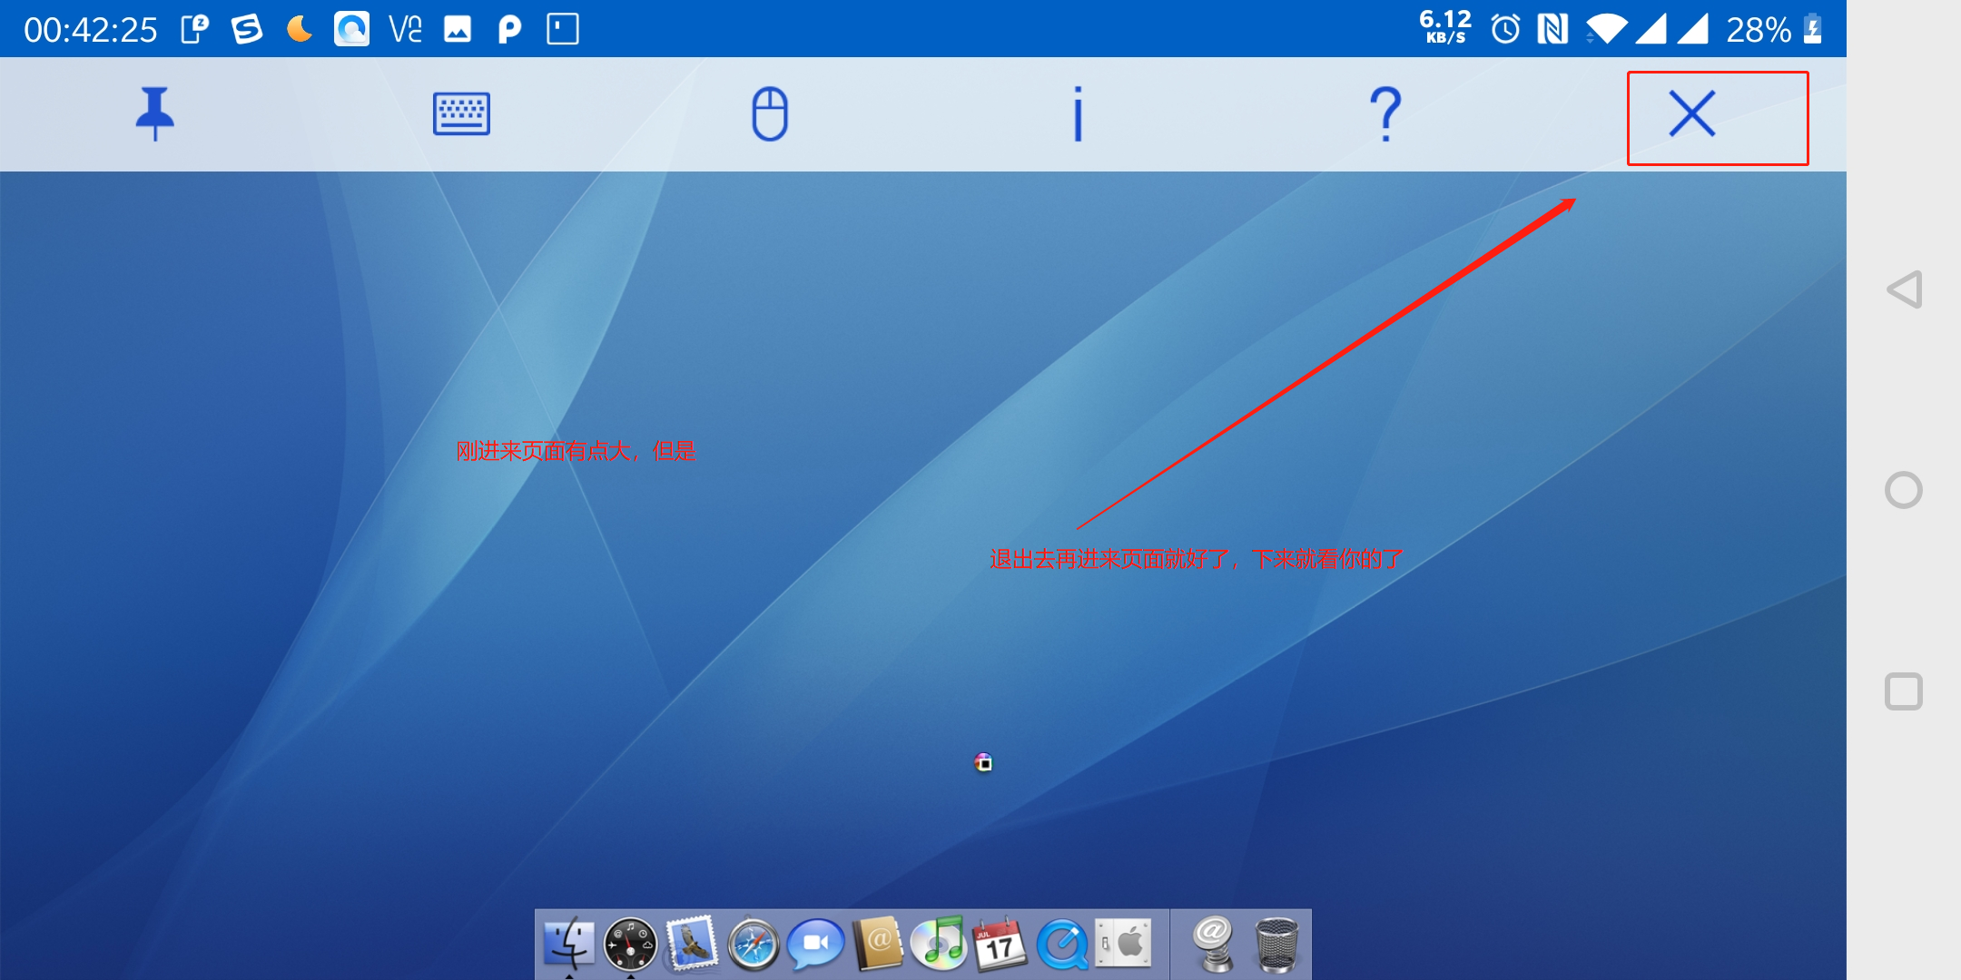Screen dimensions: 1961x980
Task: Tap the pin toolbar icon
Action: pos(154,113)
